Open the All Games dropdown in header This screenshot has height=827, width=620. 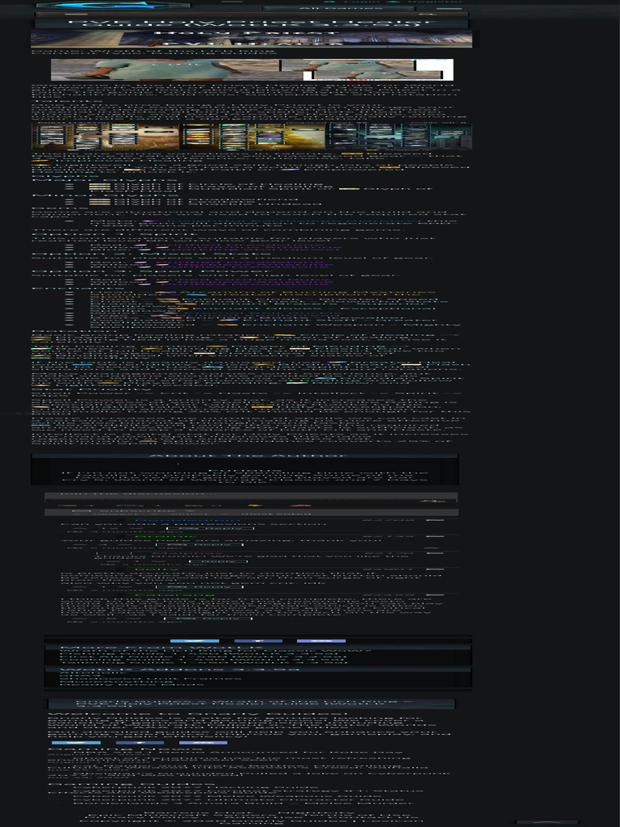click(x=341, y=8)
